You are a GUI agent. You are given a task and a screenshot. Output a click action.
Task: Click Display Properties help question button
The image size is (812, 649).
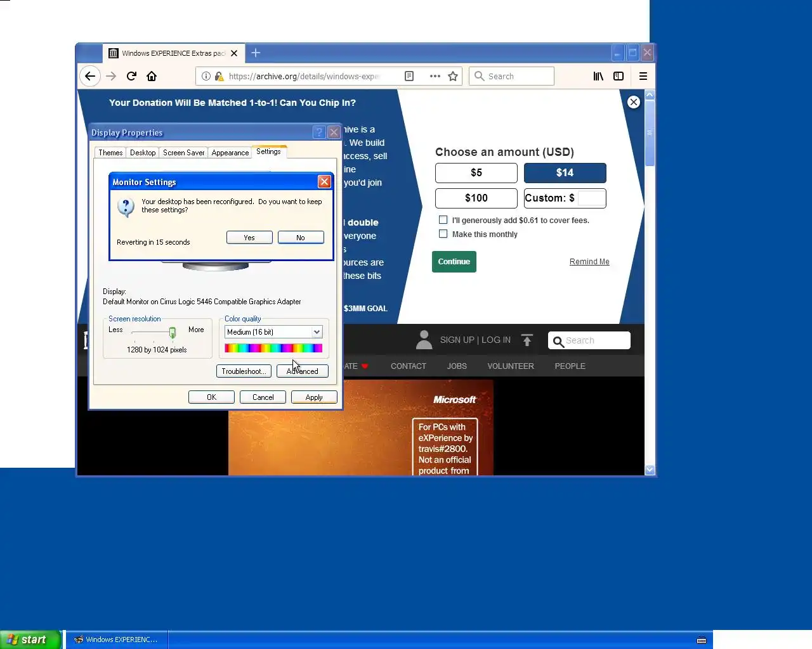coord(319,132)
